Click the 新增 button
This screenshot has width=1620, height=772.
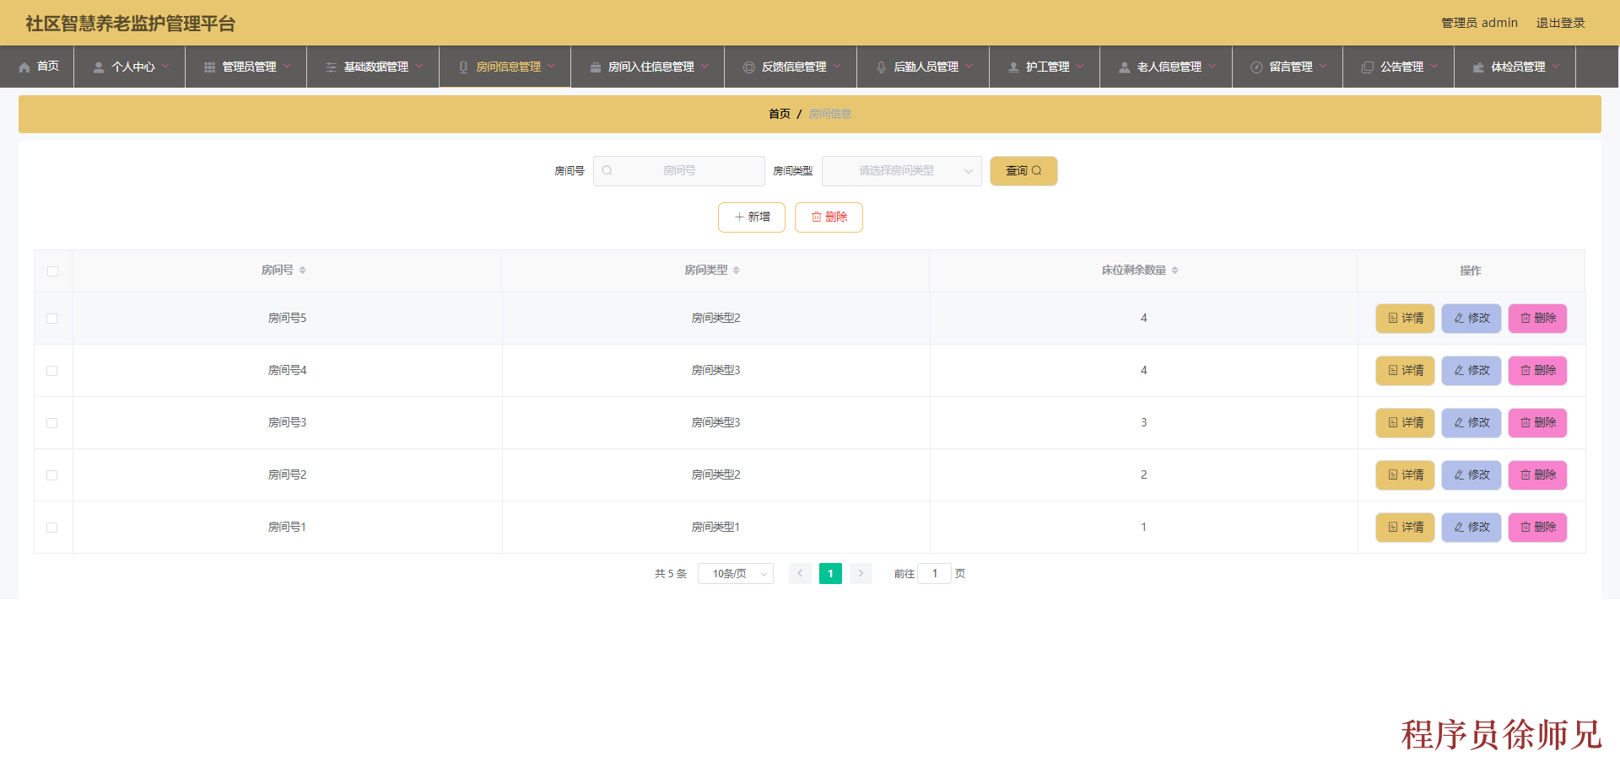click(752, 217)
